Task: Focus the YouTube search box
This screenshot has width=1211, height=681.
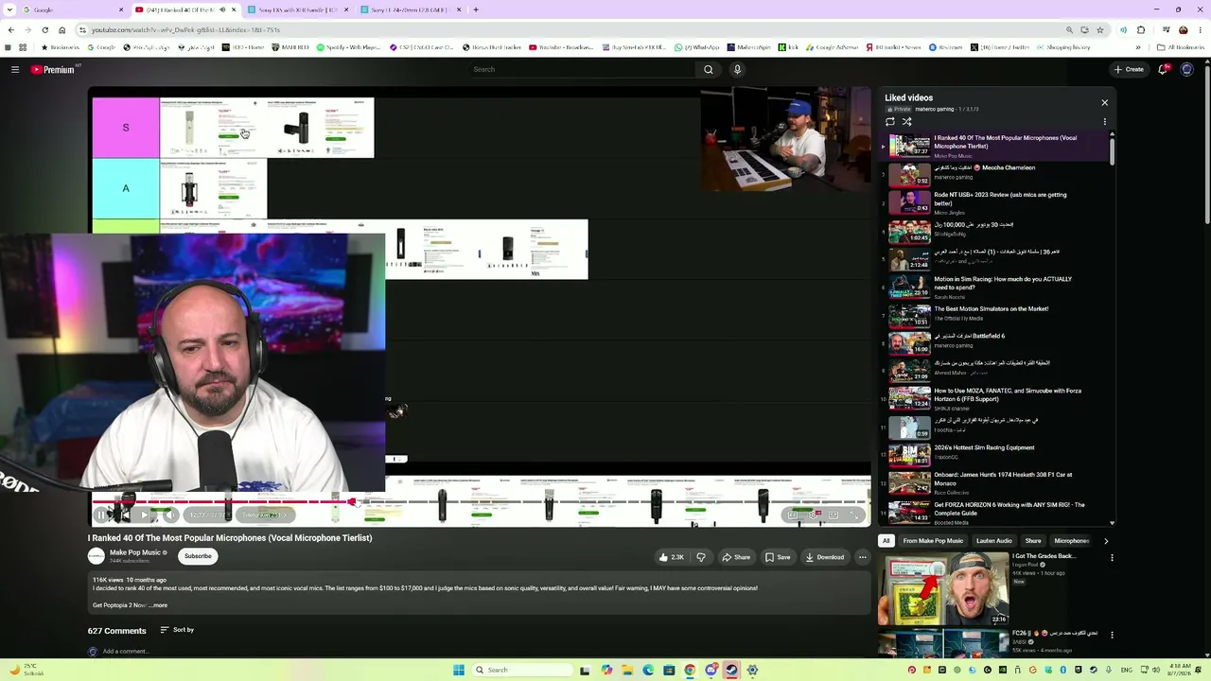Action: pyautogui.click(x=583, y=69)
